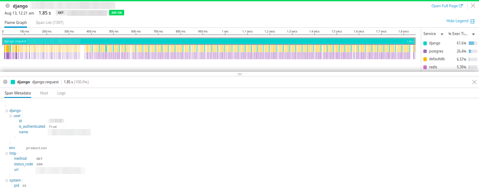
Task: Select the defaultdb service in the legend
Action: click(437, 59)
